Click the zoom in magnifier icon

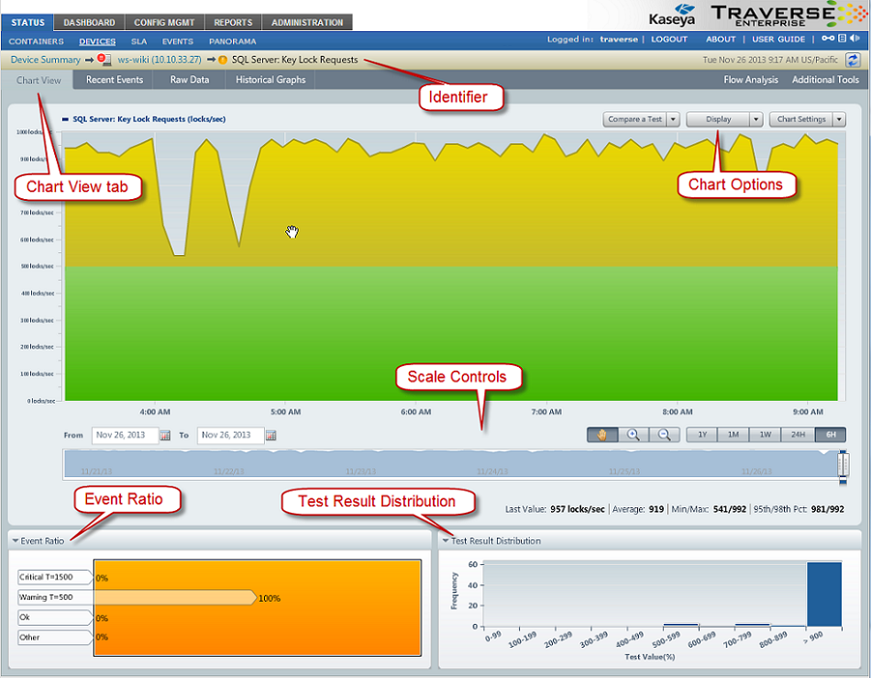633,435
